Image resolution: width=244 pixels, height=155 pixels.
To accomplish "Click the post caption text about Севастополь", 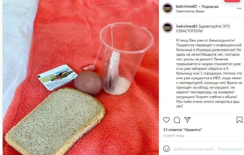I will click(209, 66).
